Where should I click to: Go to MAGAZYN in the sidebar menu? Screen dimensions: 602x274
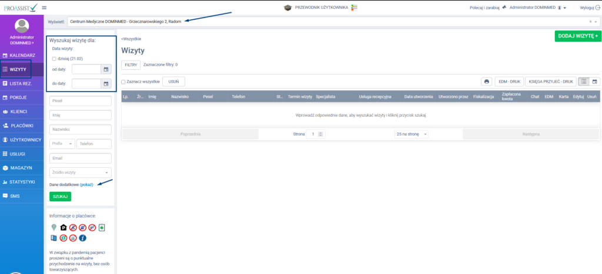(21, 168)
